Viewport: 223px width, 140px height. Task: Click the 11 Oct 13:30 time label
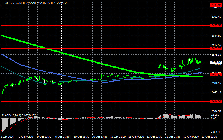(x=154, y=137)
